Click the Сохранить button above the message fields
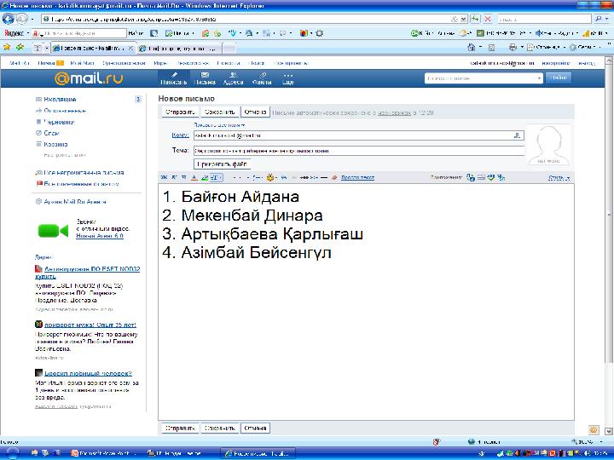Image resolution: width=614 pixels, height=460 pixels. (x=220, y=112)
